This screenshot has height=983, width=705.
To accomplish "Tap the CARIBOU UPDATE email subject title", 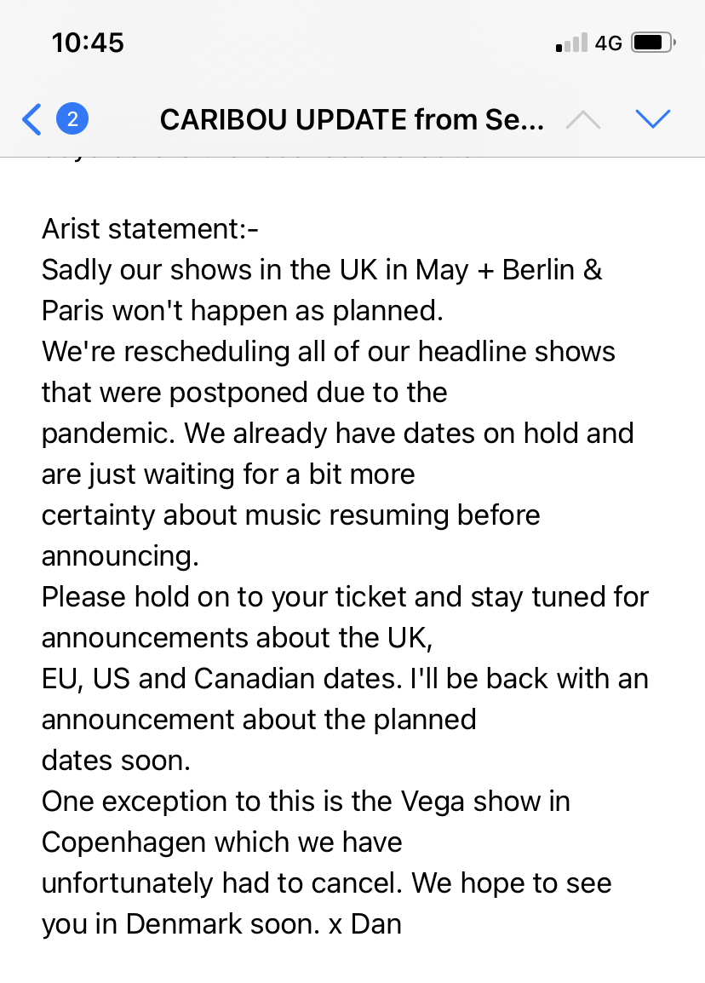I will point(352,120).
